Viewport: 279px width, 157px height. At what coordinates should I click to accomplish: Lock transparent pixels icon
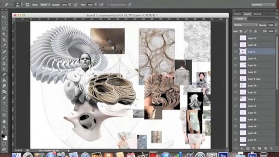click(x=241, y=31)
